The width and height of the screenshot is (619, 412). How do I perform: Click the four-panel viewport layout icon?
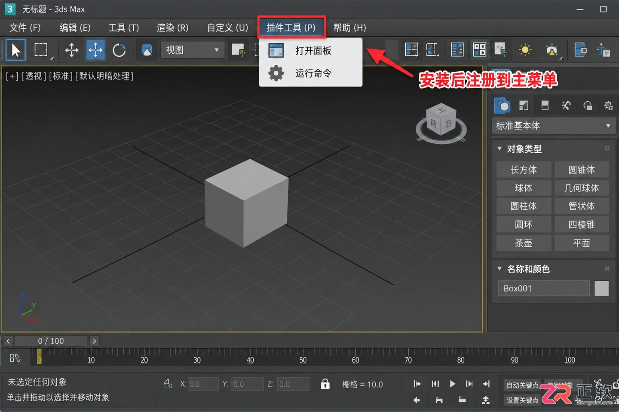[x=479, y=50]
